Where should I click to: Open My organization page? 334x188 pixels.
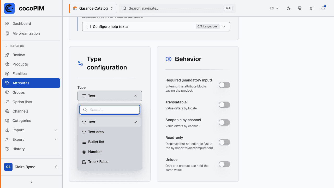tap(31, 33)
